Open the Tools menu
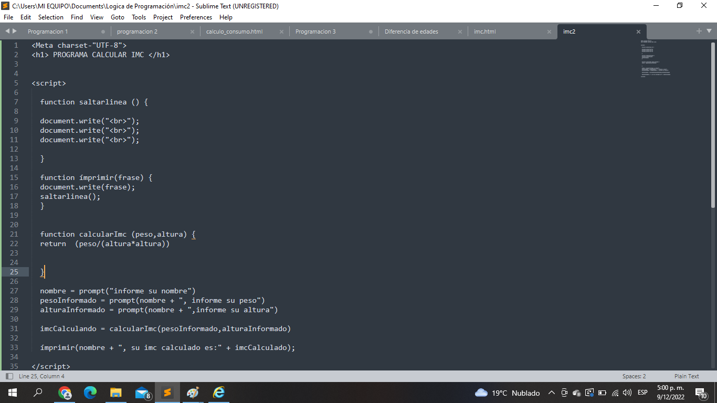 coord(139,17)
